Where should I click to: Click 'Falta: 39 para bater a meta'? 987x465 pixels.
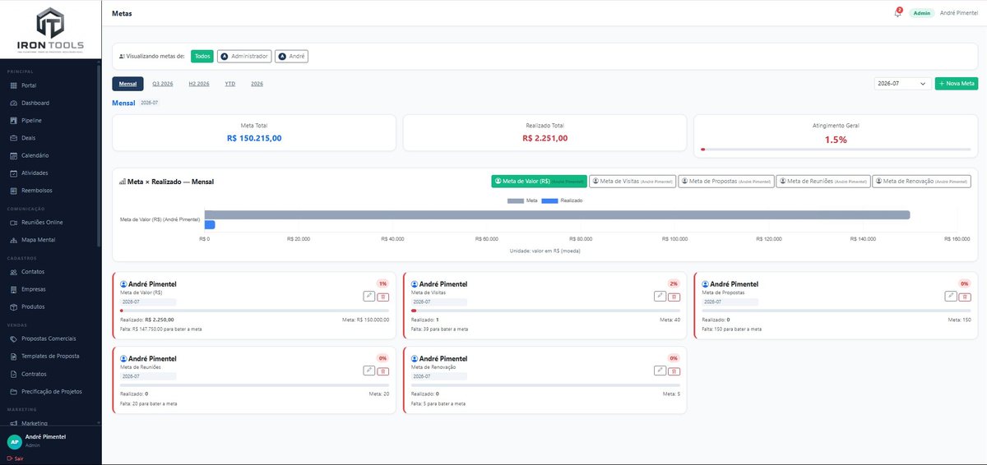pyautogui.click(x=439, y=329)
